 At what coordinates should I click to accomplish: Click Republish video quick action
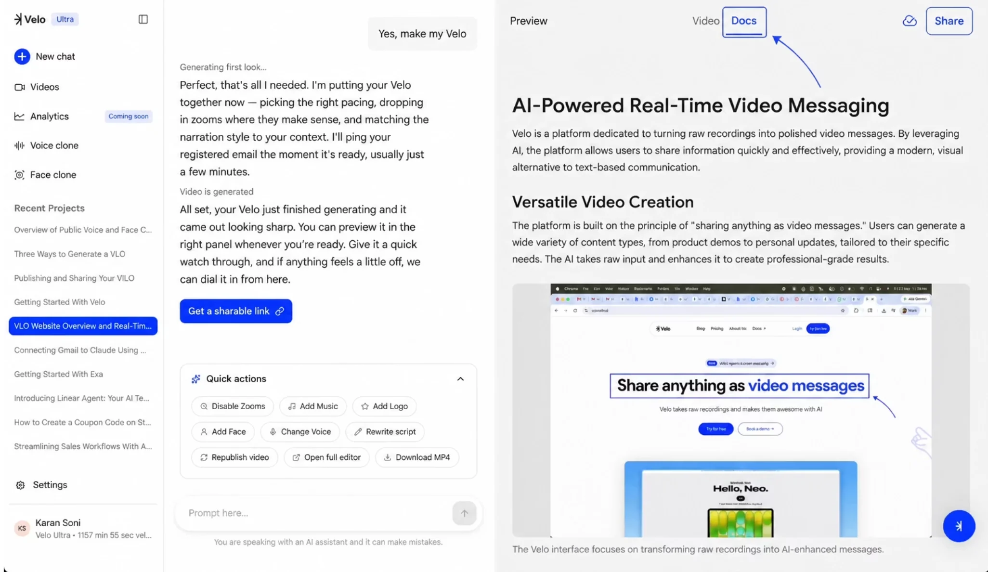tap(234, 457)
